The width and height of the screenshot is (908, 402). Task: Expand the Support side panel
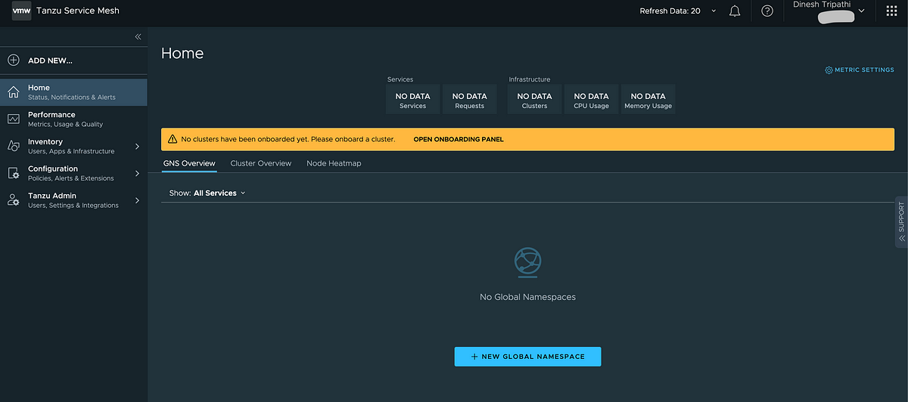click(x=901, y=222)
